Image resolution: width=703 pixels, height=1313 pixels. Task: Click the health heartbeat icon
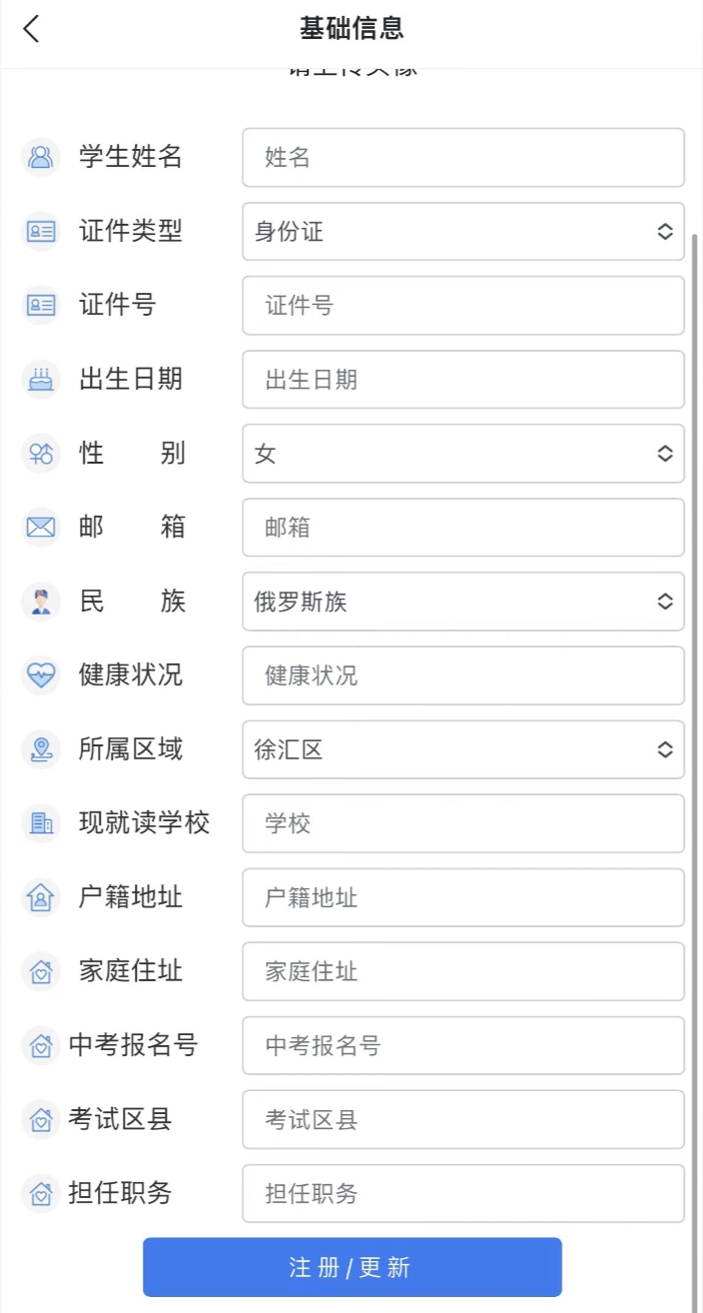41,675
